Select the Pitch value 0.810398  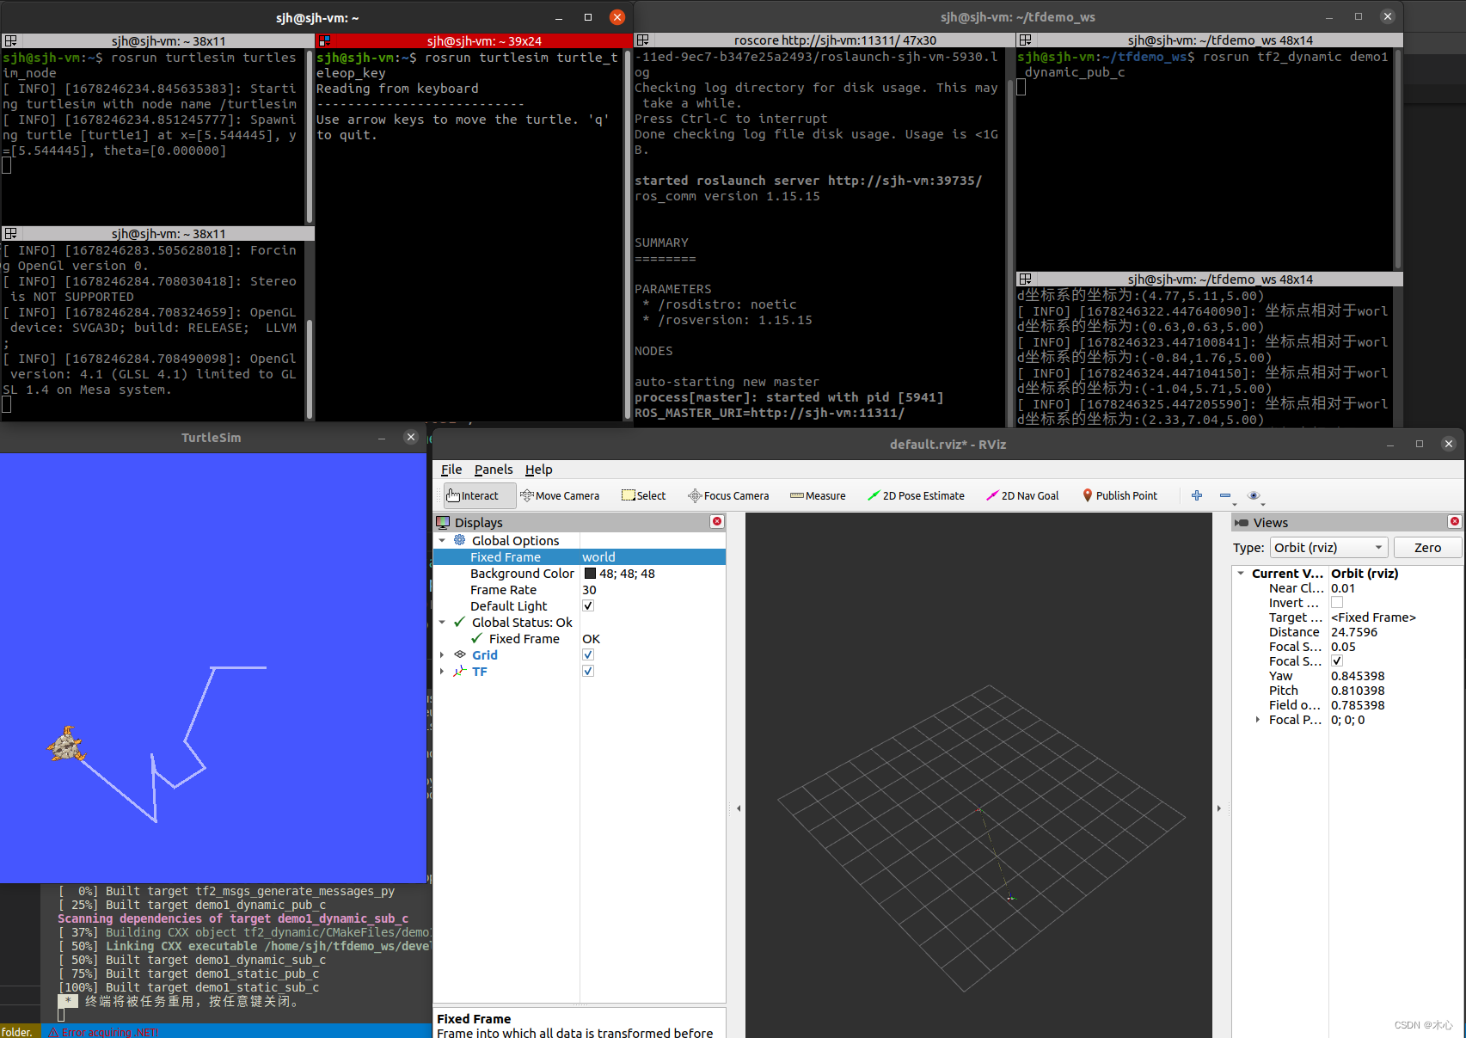tap(1358, 690)
